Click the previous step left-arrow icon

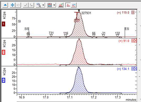click(x=26, y=5)
